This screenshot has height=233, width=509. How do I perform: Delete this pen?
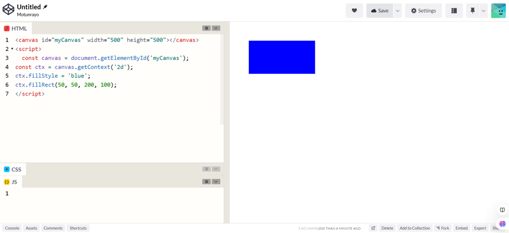tap(387, 228)
